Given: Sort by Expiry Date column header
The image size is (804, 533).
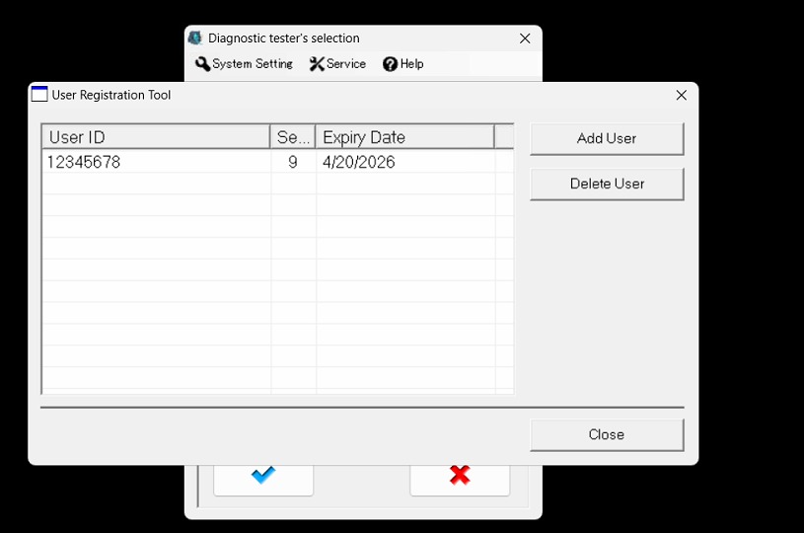Looking at the screenshot, I should 404,137.
